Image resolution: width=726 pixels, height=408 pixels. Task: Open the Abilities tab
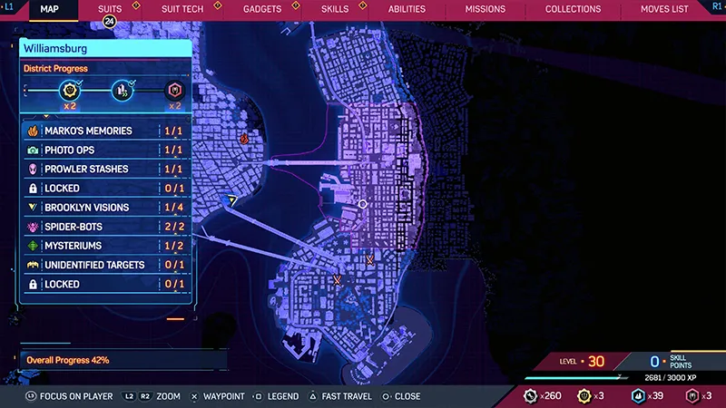coord(407,9)
